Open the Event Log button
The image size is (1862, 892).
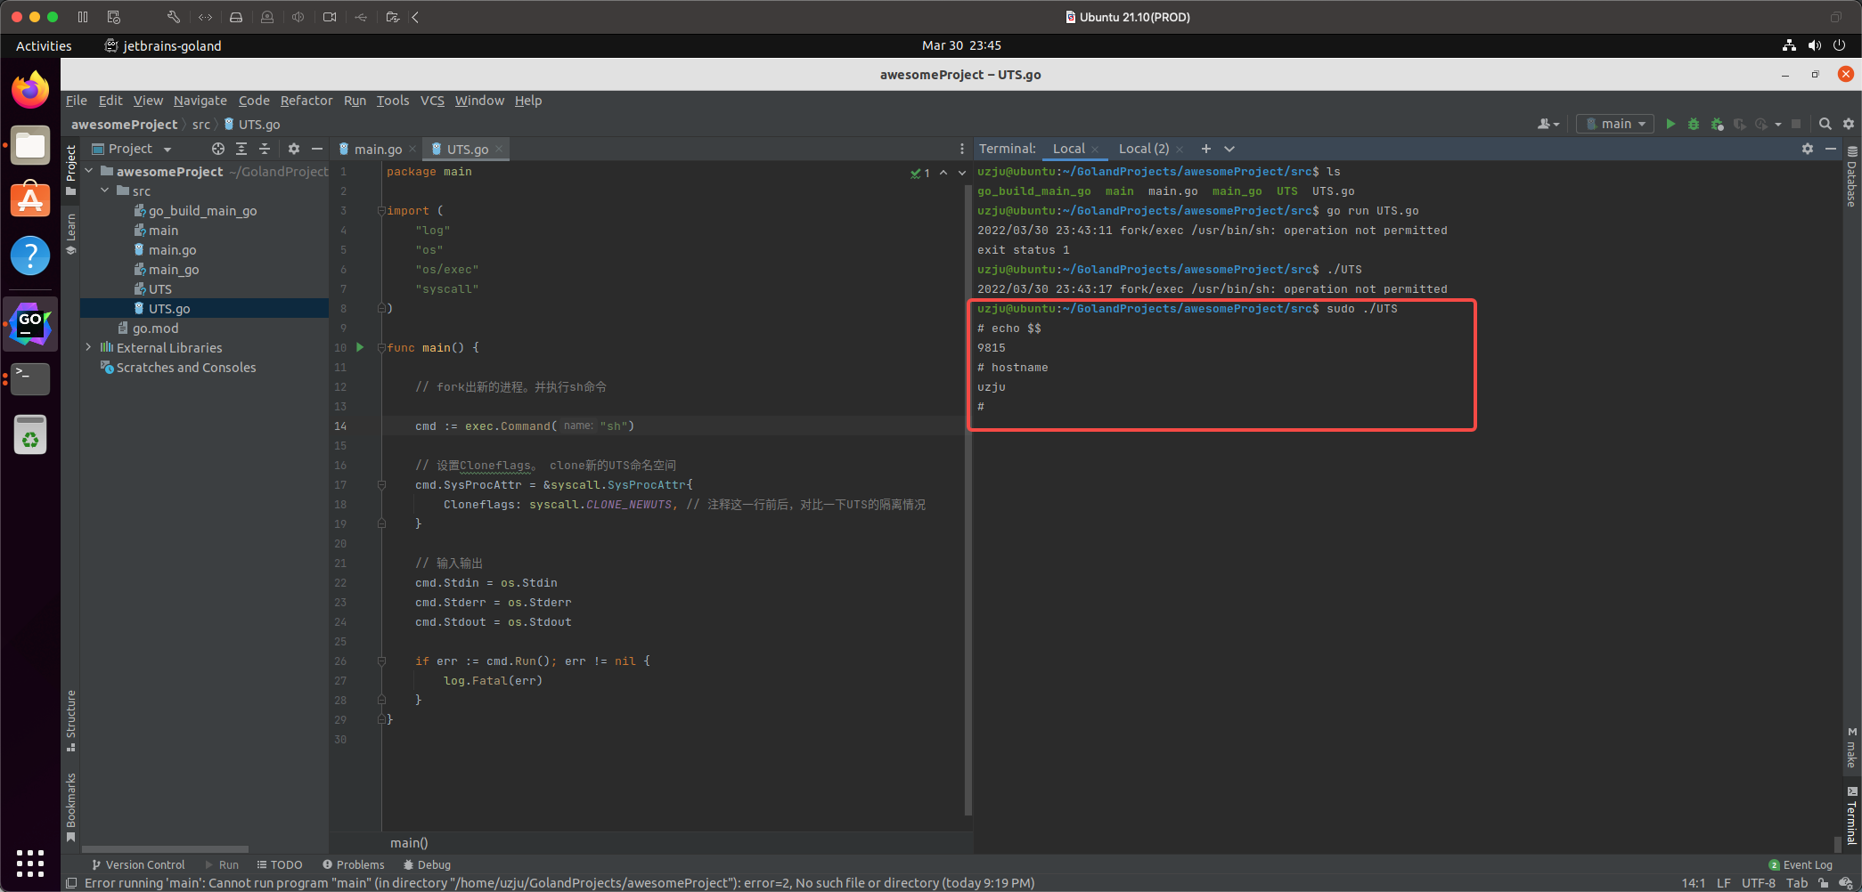(x=1801, y=864)
